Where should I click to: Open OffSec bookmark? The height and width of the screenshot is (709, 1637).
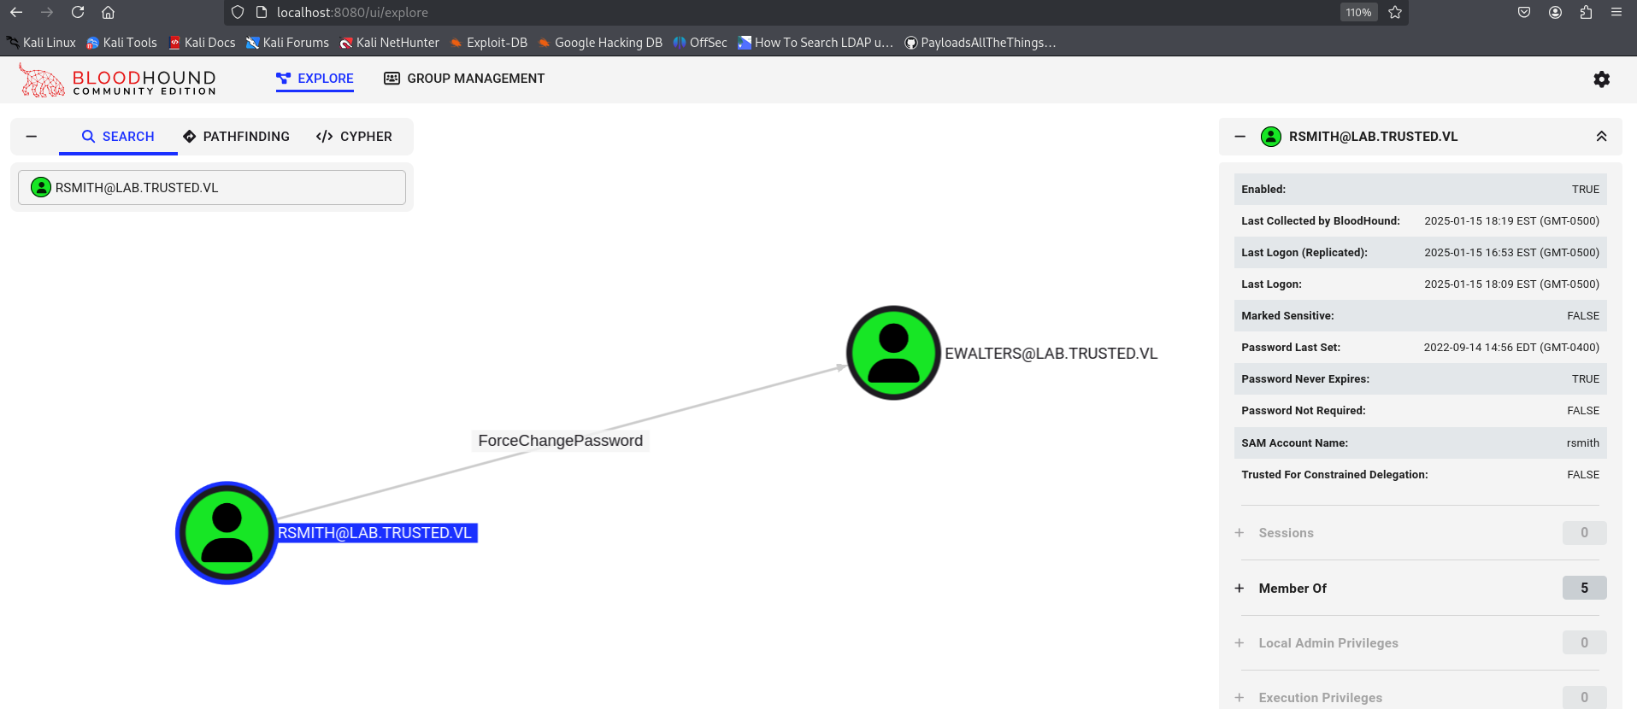pos(700,43)
